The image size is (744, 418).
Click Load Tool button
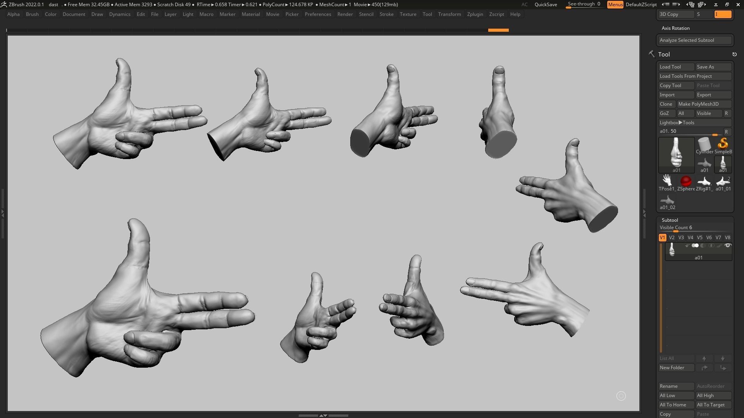point(676,67)
